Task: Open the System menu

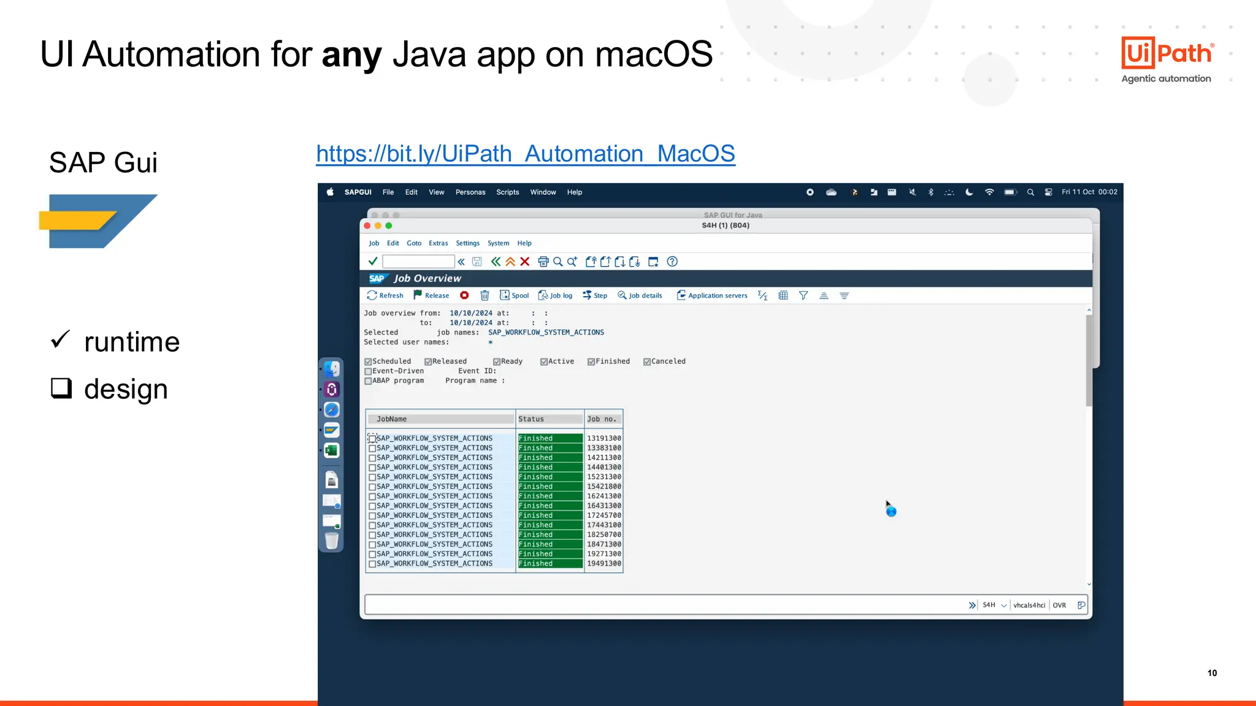Action: [x=499, y=243]
